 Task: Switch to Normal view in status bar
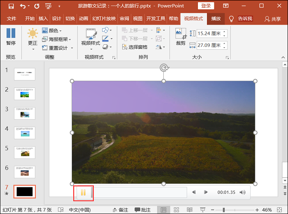pyautogui.click(x=163, y=209)
